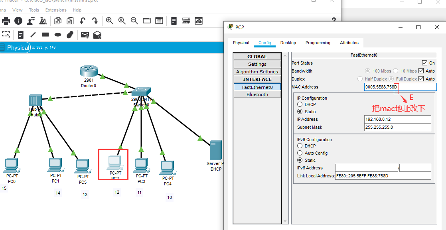
Task: Toggle Bandwidth Auto checkbox
Action: coord(421,71)
